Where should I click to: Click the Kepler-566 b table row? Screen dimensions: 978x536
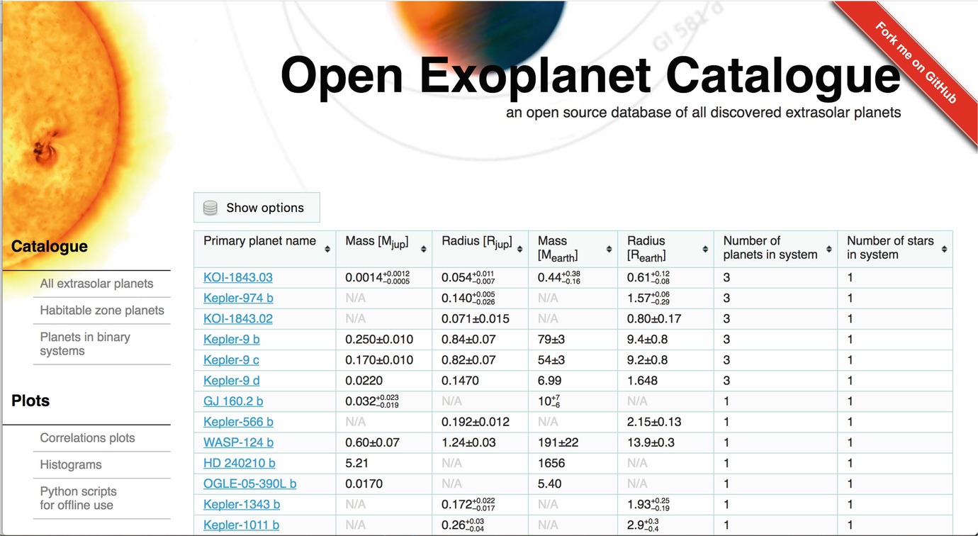pyautogui.click(x=239, y=421)
